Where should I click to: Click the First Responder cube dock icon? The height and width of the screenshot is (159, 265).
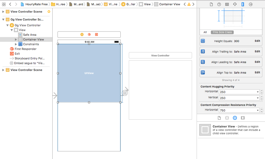tap(89, 34)
